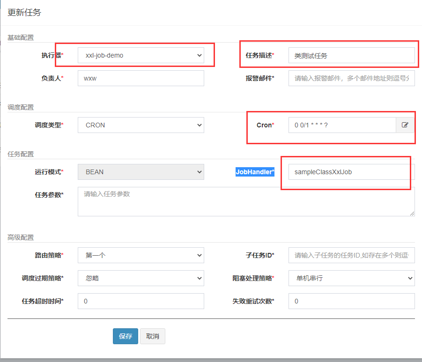Viewport: 422px width, 362px height.
Task: Click the 保存 save button
Action: pyautogui.click(x=125, y=336)
